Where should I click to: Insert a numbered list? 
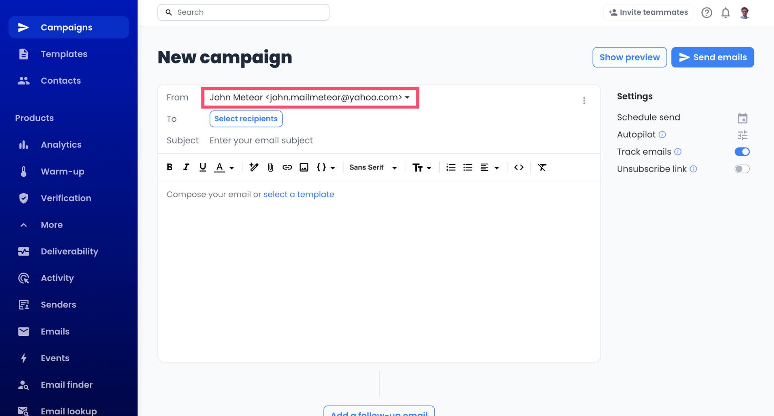coord(451,167)
